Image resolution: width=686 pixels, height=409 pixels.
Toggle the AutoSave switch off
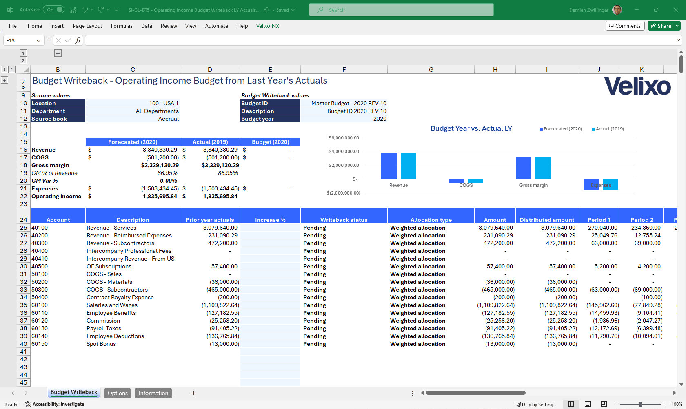coord(54,10)
